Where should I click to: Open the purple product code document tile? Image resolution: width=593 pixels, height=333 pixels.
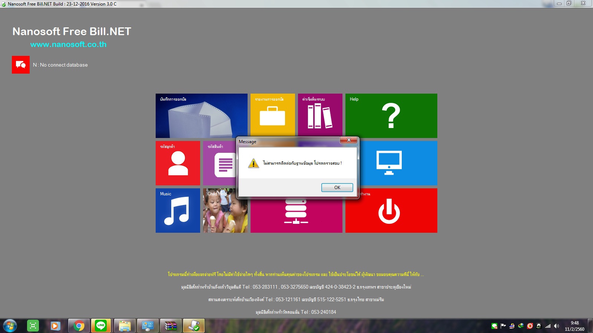pos(220,163)
